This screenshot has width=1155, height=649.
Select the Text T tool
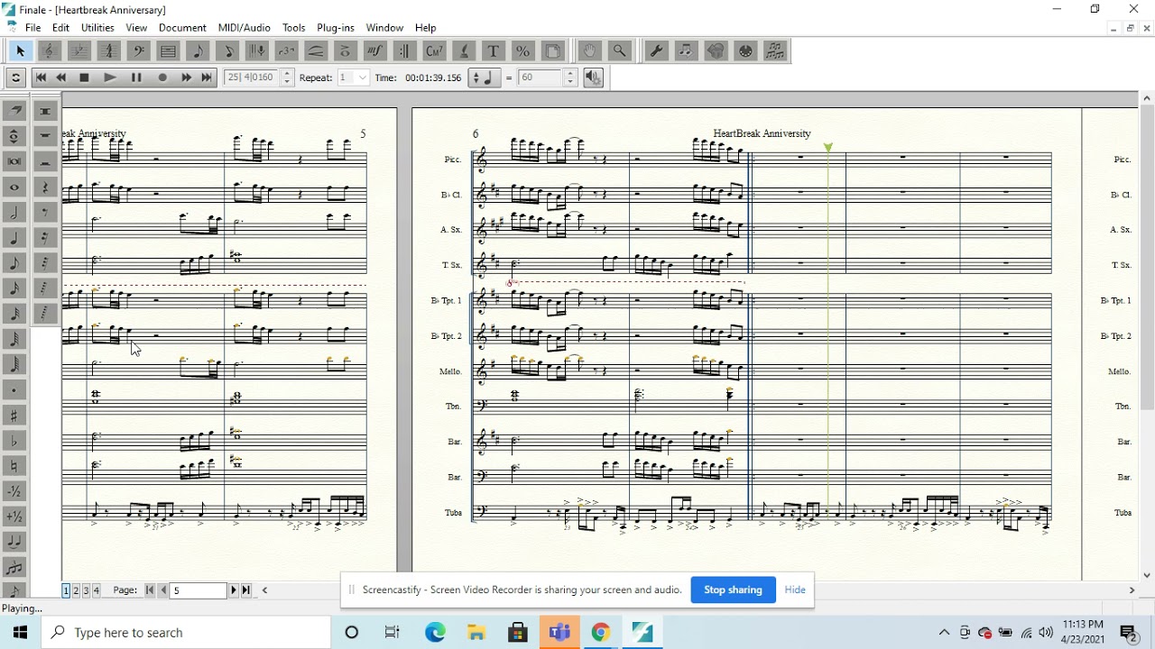pos(493,51)
